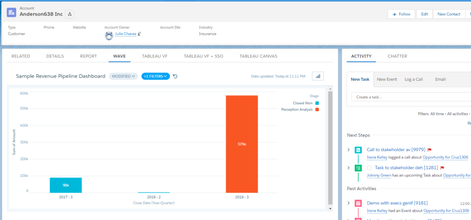Select the New Event tab

[x=387, y=79]
